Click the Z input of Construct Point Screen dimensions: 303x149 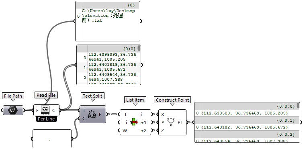coord(162,131)
